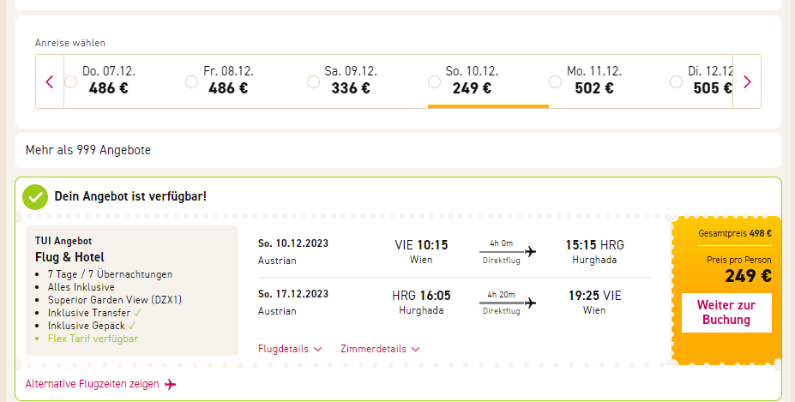Select Do. 07.12. radio button
This screenshot has height=402, width=795.
pyautogui.click(x=70, y=82)
